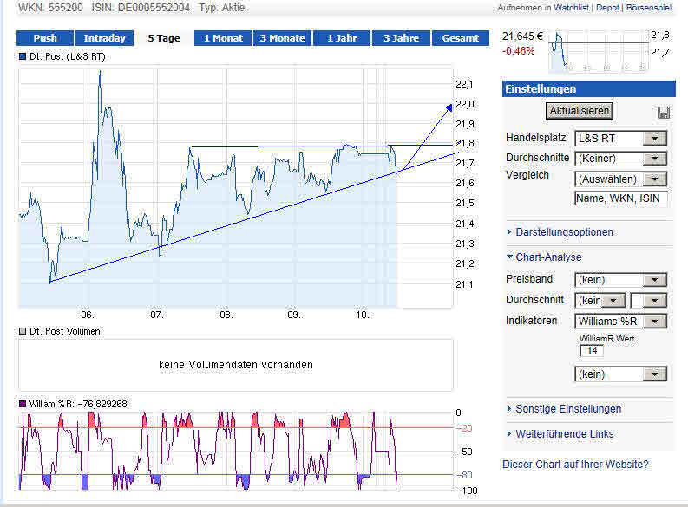The width and height of the screenshot is (688, 507).
Task: Select the 5 Tage tab
Action: 164,38
